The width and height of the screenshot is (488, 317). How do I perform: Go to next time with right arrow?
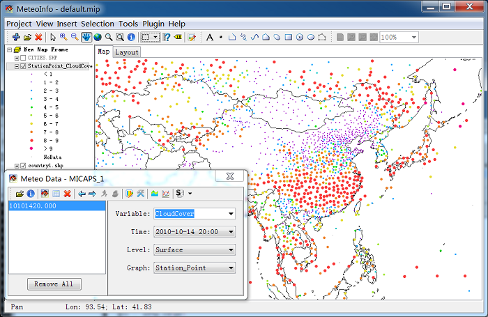pos(93,194)
